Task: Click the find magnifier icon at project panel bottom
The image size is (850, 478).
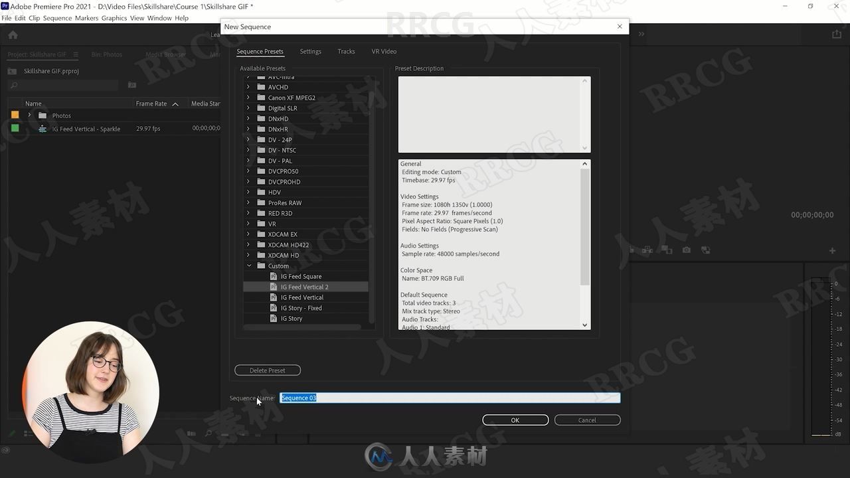Action: pos(209,434)
